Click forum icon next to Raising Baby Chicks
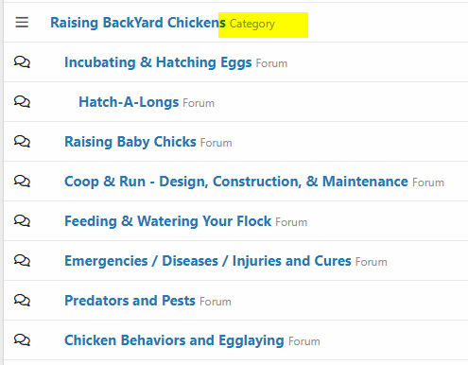 pyautogui.click(x=22, y=141)
